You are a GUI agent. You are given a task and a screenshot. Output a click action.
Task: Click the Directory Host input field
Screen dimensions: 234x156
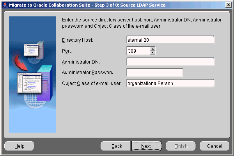tap(170, 40)
